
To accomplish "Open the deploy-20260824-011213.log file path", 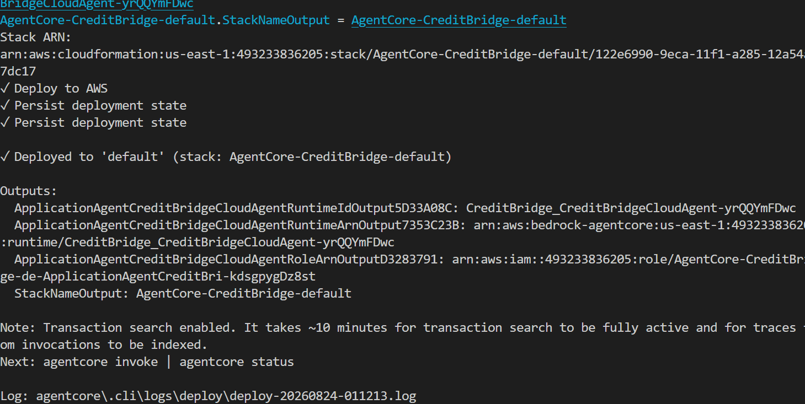I will [226, 396].
